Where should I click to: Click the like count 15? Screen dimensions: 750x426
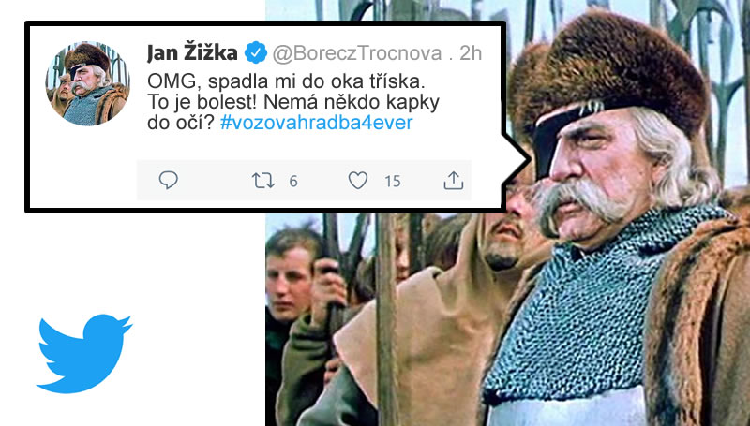pos(393,181)
